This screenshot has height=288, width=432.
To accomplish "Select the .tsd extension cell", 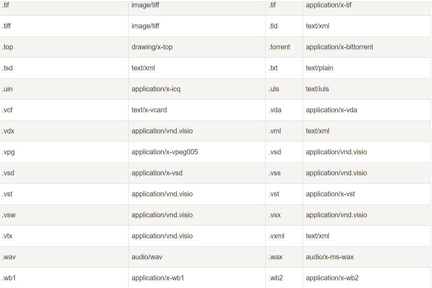I will 64,68.
